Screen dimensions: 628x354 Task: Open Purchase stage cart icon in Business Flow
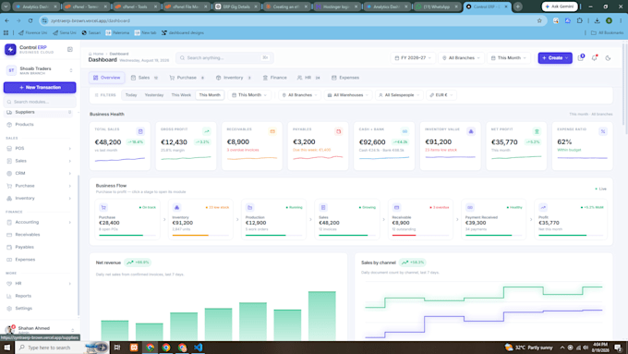pyautogui.click(x=103, y=207)
